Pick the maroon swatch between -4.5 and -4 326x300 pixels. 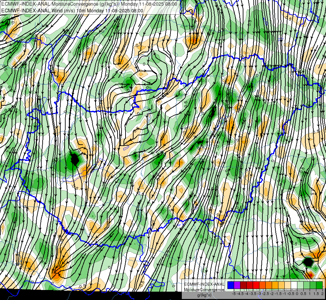point(243,285)
